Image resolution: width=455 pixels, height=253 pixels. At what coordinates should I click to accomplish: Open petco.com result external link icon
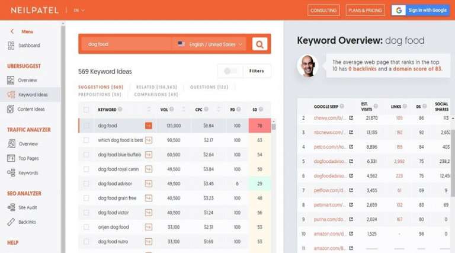[351, 147]
